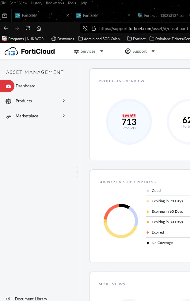The image size is (190, 301).
Task: Open the Document Library link
Action: point(31,299)
